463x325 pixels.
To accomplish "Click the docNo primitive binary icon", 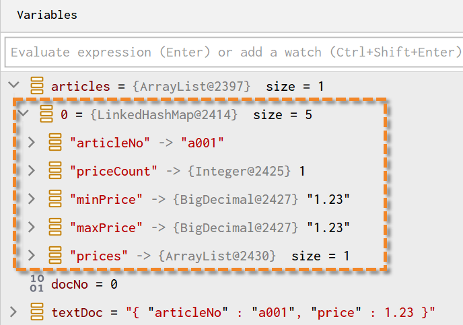I will [x=37, y=283].
